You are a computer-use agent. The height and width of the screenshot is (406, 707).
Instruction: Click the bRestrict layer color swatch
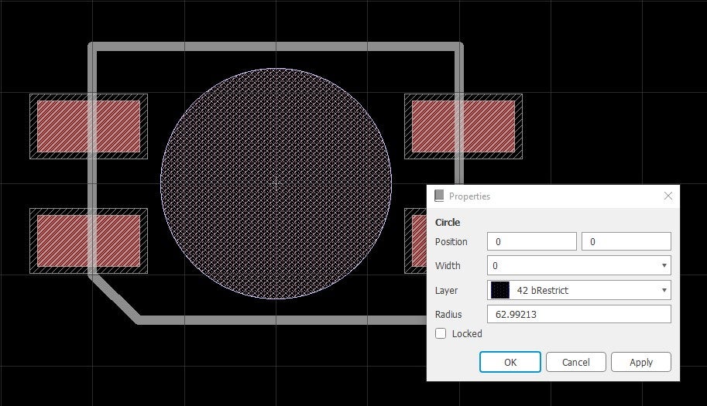tap(500, 291)
